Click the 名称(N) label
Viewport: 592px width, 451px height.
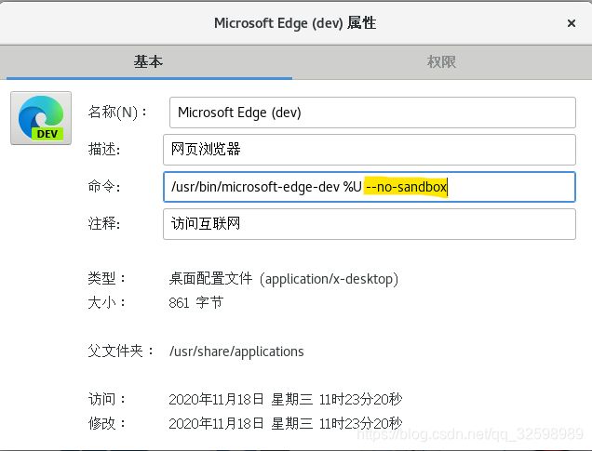pyautogui.click(x=118, y=113)
